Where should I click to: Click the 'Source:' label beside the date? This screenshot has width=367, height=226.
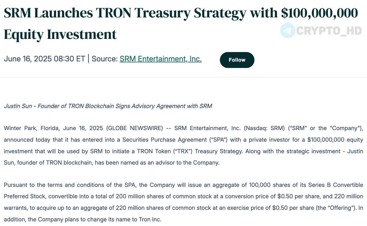point(105,59)
